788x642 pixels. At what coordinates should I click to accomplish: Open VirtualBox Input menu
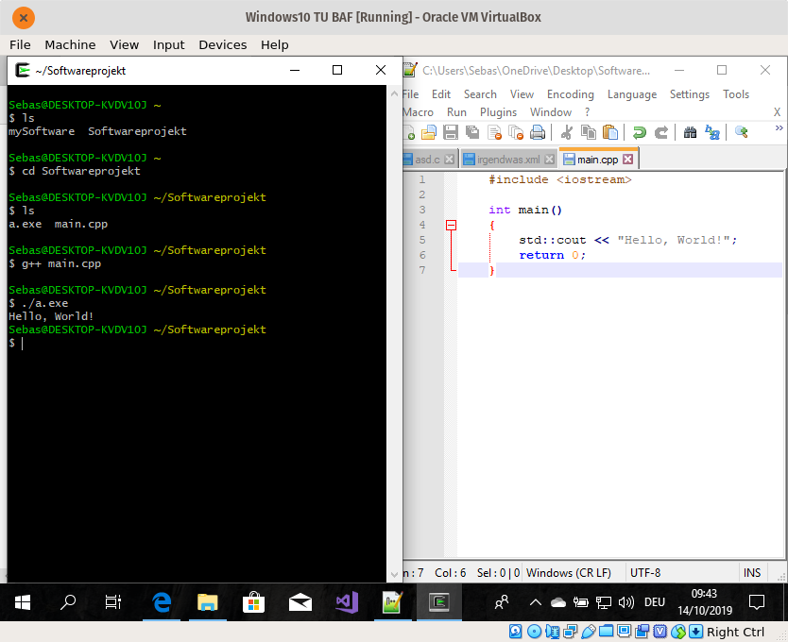[168, 44]
